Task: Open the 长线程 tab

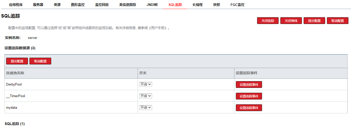Action: click(198, 5)
